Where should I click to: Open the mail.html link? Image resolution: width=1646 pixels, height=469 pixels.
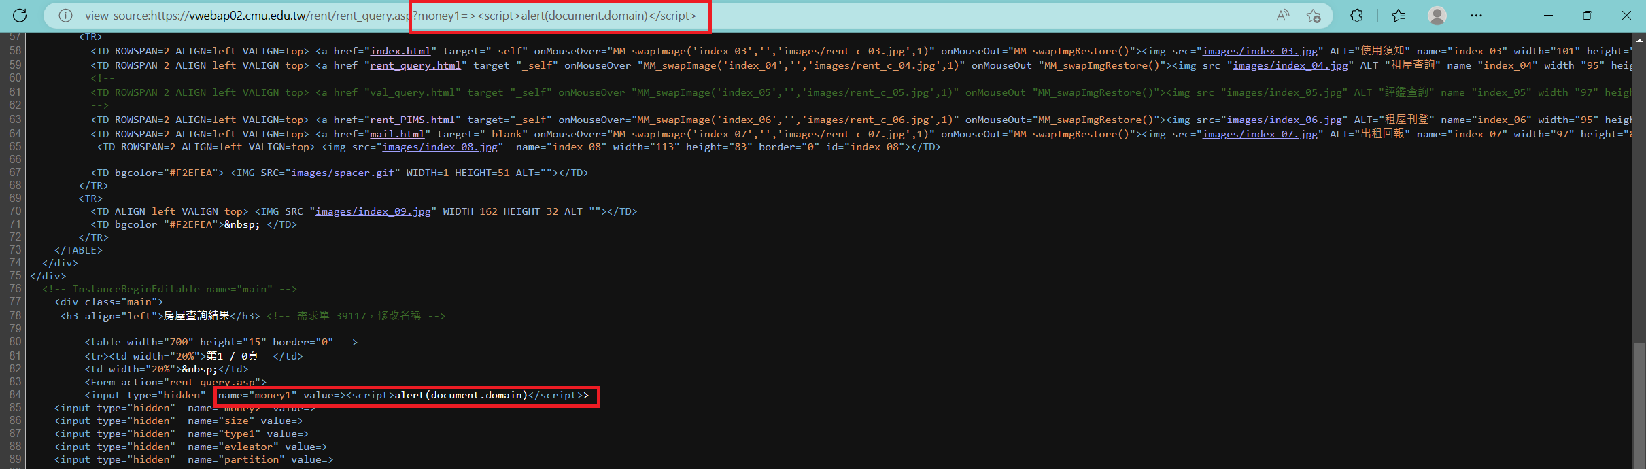point(397,134)
